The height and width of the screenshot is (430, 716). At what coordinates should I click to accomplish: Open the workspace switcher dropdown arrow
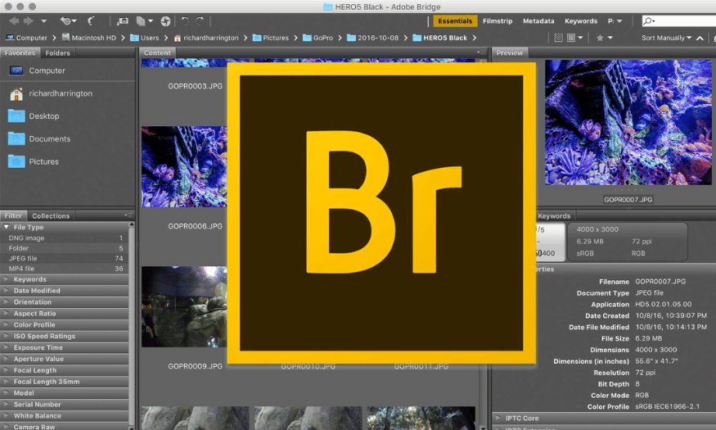(x=619, y=21)
